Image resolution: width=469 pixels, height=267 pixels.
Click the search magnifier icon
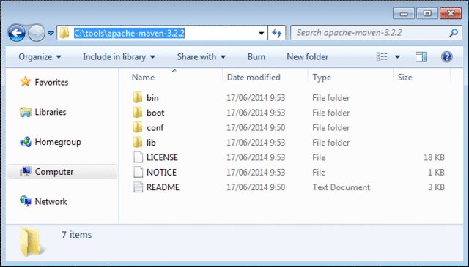pos(454,33)
